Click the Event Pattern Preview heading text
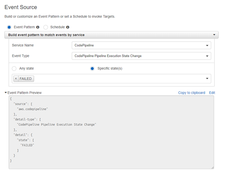This screenshot has width=225, height=178. tap(25, 93)
